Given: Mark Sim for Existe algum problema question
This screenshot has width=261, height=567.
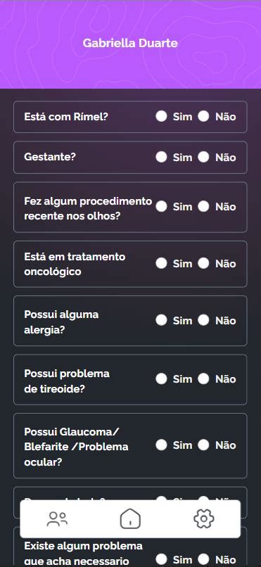Looking at the screenshot, I should 161,559.
